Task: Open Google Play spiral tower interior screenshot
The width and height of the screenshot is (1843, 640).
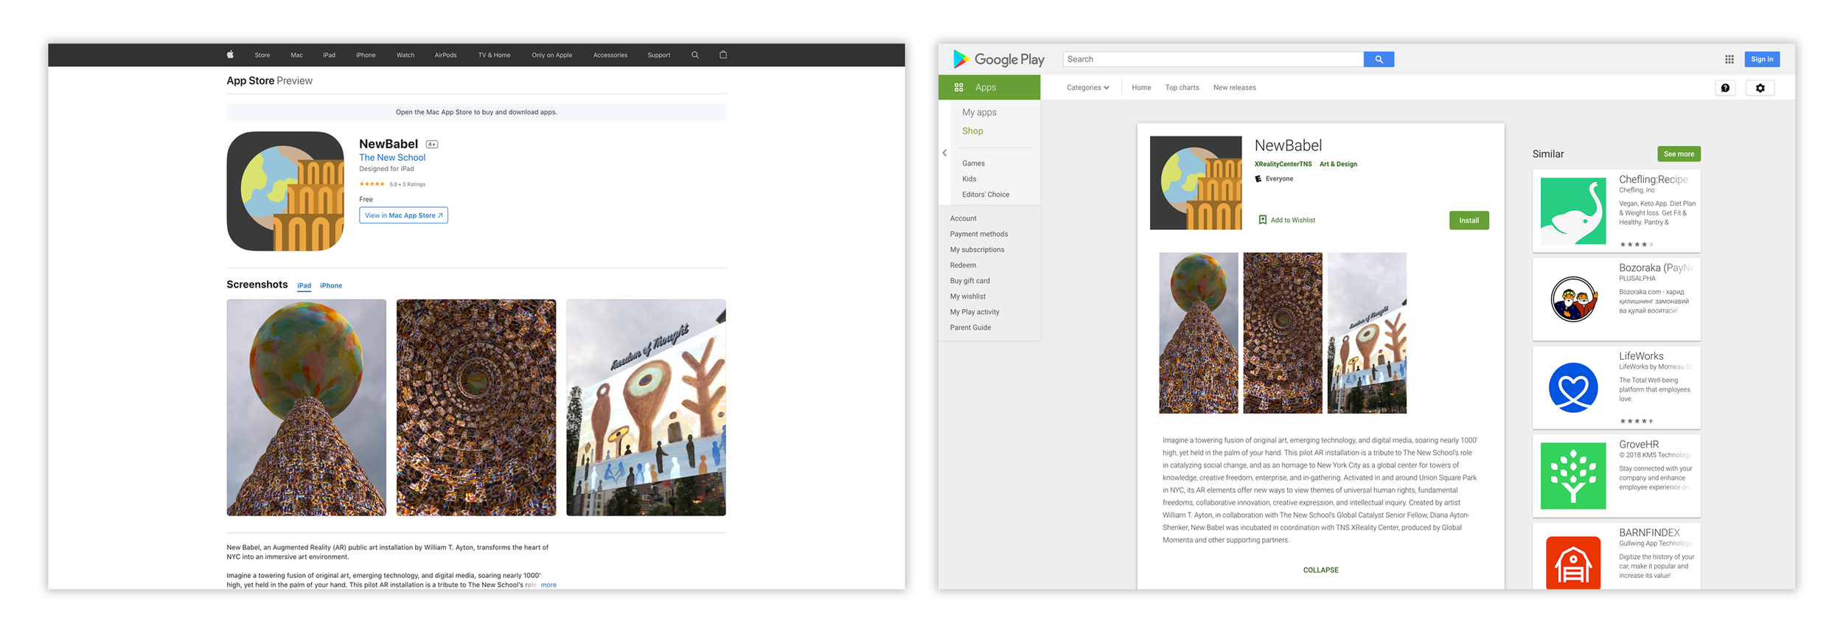Action: coord(1283,333)
